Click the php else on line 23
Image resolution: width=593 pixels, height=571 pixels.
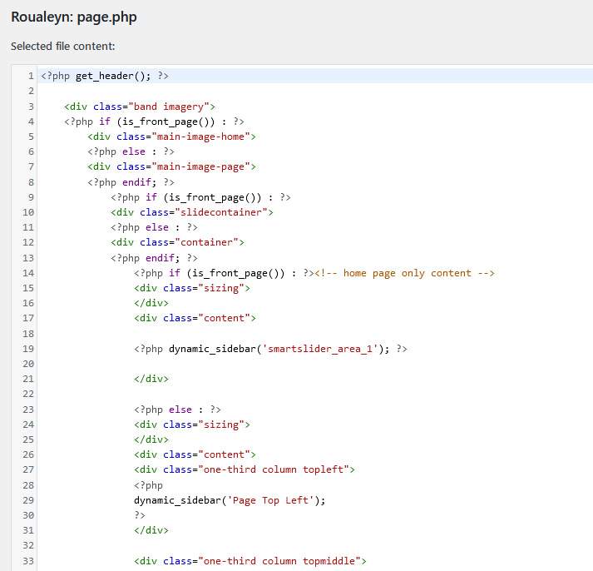click(177, 410)
